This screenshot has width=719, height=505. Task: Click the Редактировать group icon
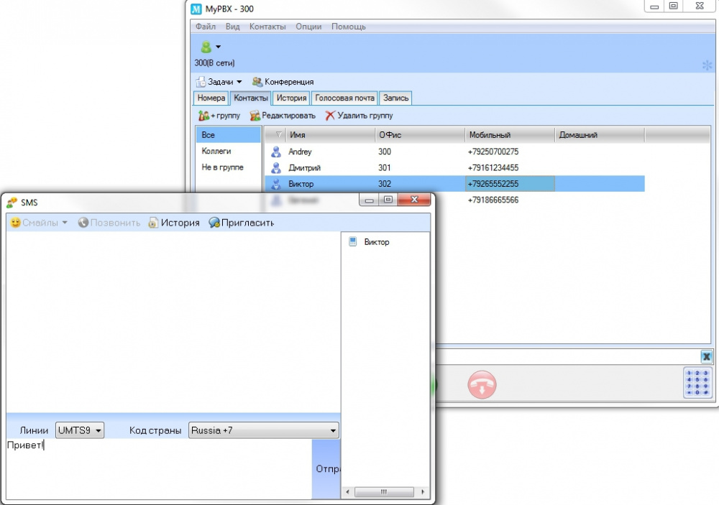tap(255, 116)
